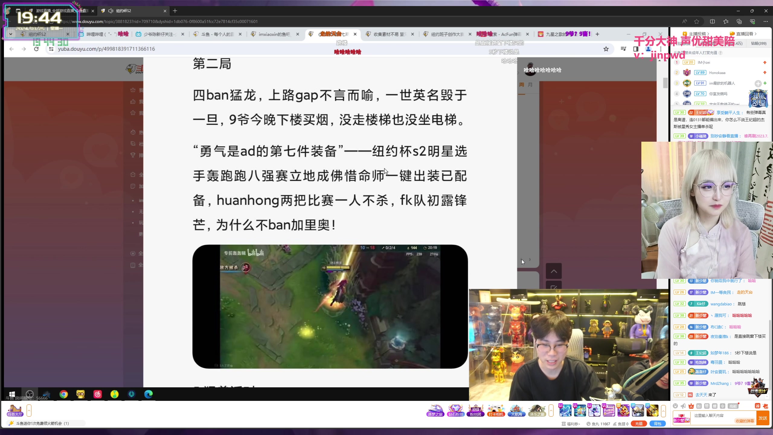773x435 pixels.
Task: Expand the activity icons chevron beside 决斗之巅
Action: coord(551,411)
